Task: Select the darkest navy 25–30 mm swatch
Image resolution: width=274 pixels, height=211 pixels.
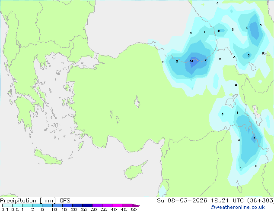Action: pyautogui.click(x=87, y=205)
